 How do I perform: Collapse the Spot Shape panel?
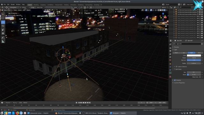[178, 69]
